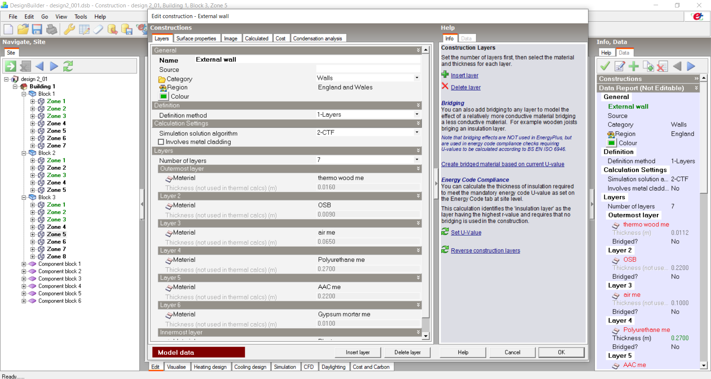The height and width of the screenshot is (379, 711).
Task: Click the Open file folder icon
Action: pos(23,29)
